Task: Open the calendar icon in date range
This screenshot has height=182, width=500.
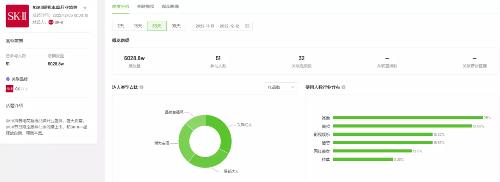Action: click(247, 26)
